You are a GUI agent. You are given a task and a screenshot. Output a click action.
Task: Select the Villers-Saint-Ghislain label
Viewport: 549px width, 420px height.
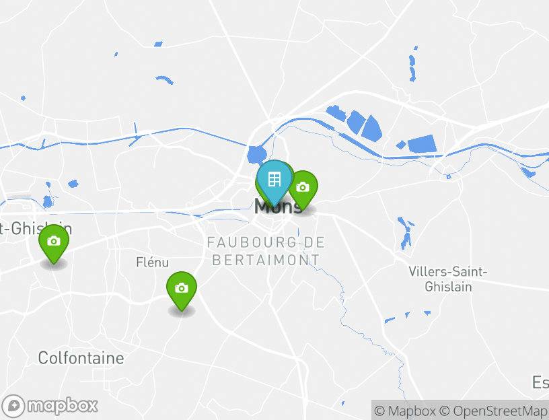click(448, 279)
